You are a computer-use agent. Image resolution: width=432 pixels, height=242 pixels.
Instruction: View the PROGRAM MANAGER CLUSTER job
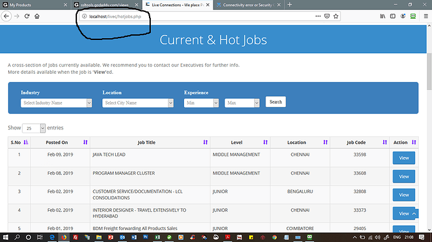[404, 176]
